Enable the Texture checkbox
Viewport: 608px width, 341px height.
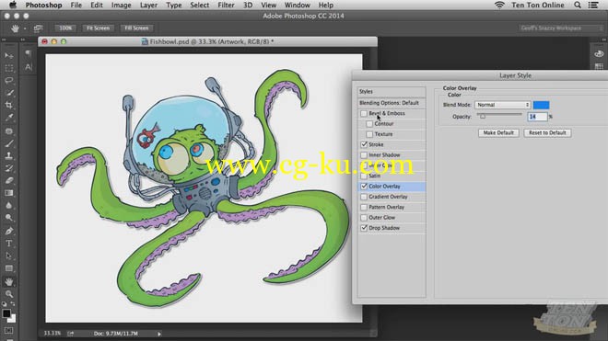[369, 134]
